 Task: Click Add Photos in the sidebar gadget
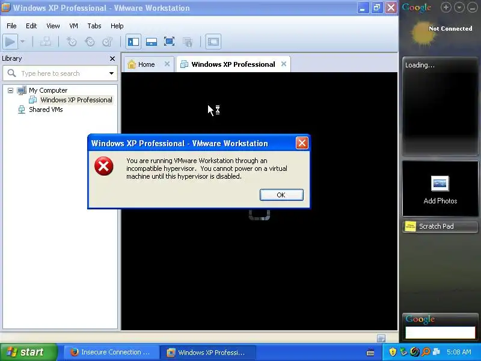[440, 190]
